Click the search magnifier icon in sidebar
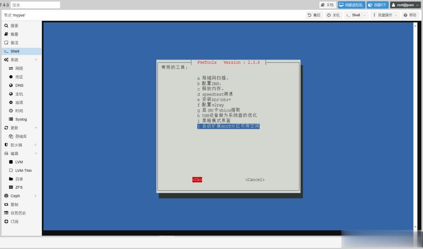This screenshot has width=423, height=249. coord(6,25)
